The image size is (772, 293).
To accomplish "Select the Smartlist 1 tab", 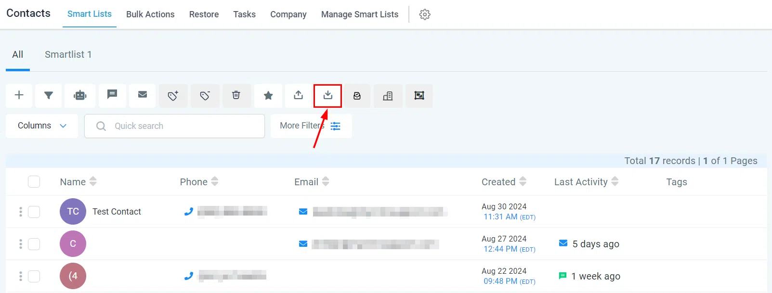I will click(68, 54).
